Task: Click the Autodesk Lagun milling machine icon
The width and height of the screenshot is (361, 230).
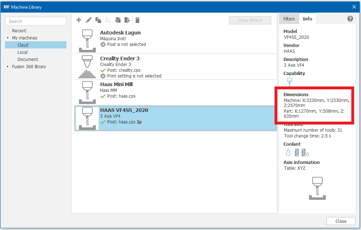Action: point(87,41)
